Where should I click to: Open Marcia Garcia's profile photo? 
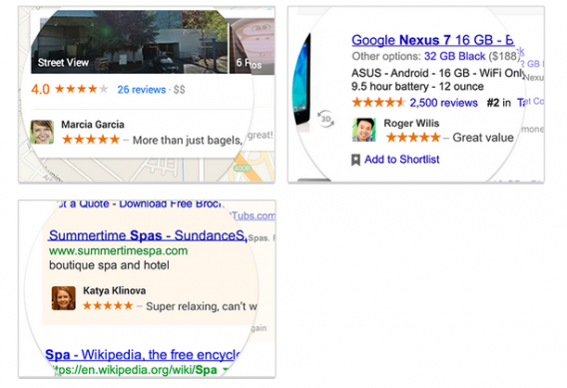(42, 132)
